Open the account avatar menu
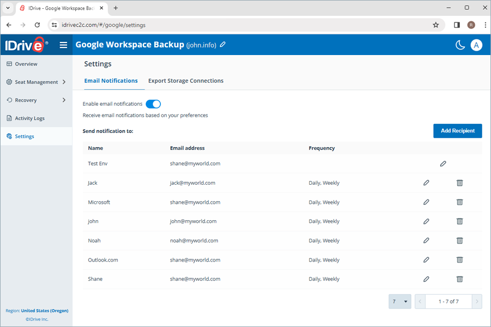Viewport: 491px width, 327px height. (476, 45)
